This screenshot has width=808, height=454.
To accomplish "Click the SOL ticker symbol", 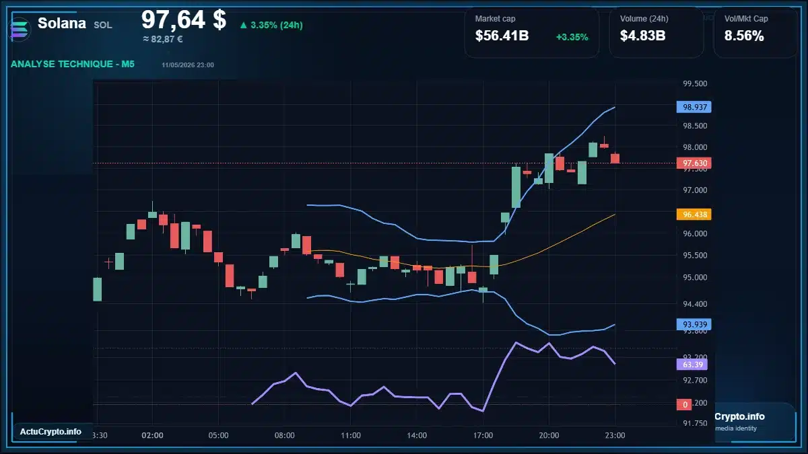I will coord(103,25).
